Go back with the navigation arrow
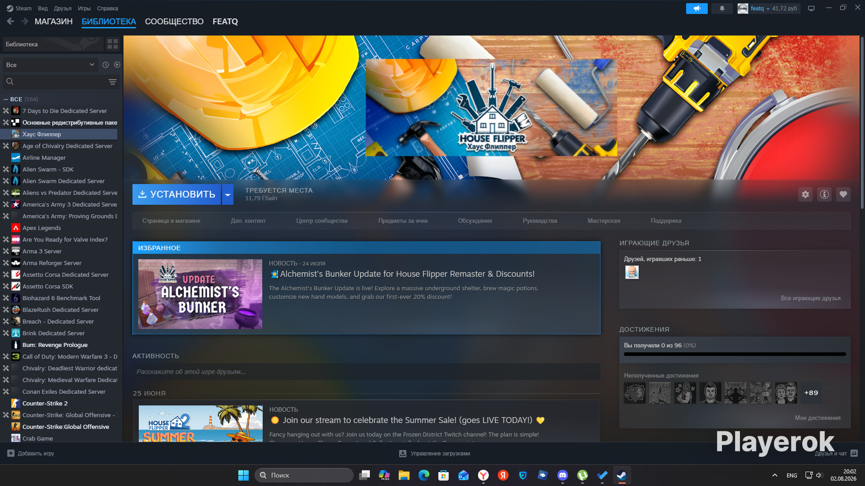865x486 pixels. point(10,21)
